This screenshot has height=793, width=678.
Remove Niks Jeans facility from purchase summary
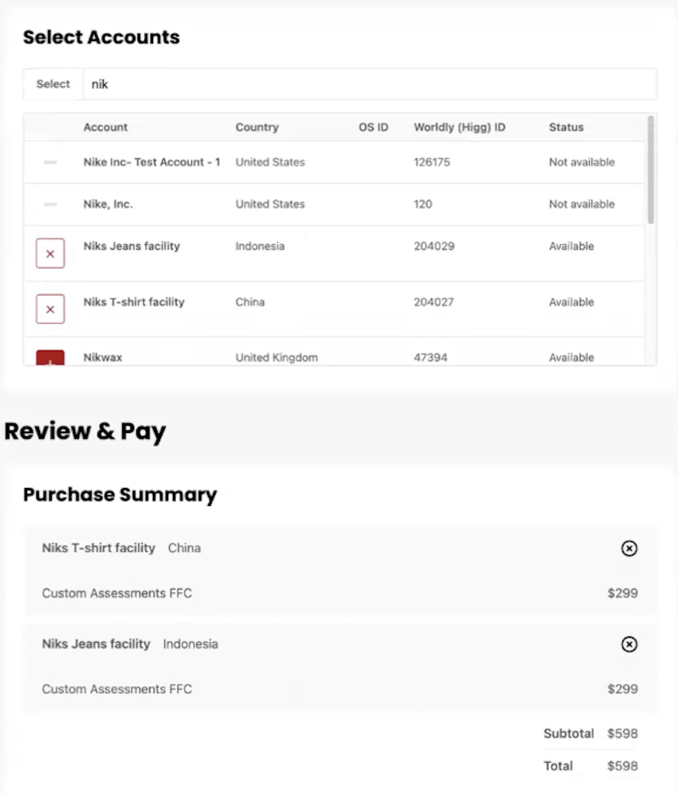pos(629,644)
